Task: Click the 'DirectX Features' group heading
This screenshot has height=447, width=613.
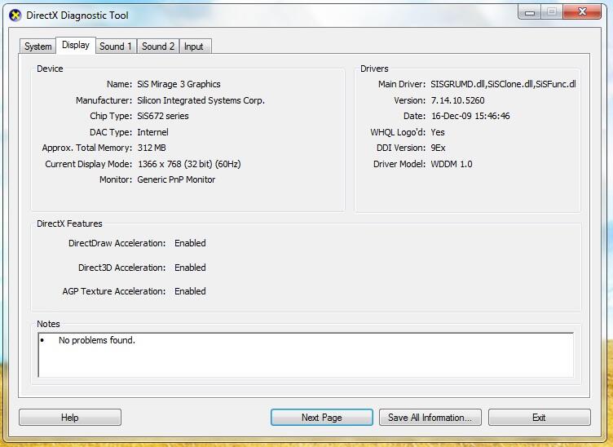Action: coord(69,223)
